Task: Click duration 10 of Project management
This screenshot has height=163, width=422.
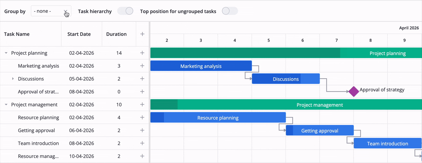Action: point(119,105)
